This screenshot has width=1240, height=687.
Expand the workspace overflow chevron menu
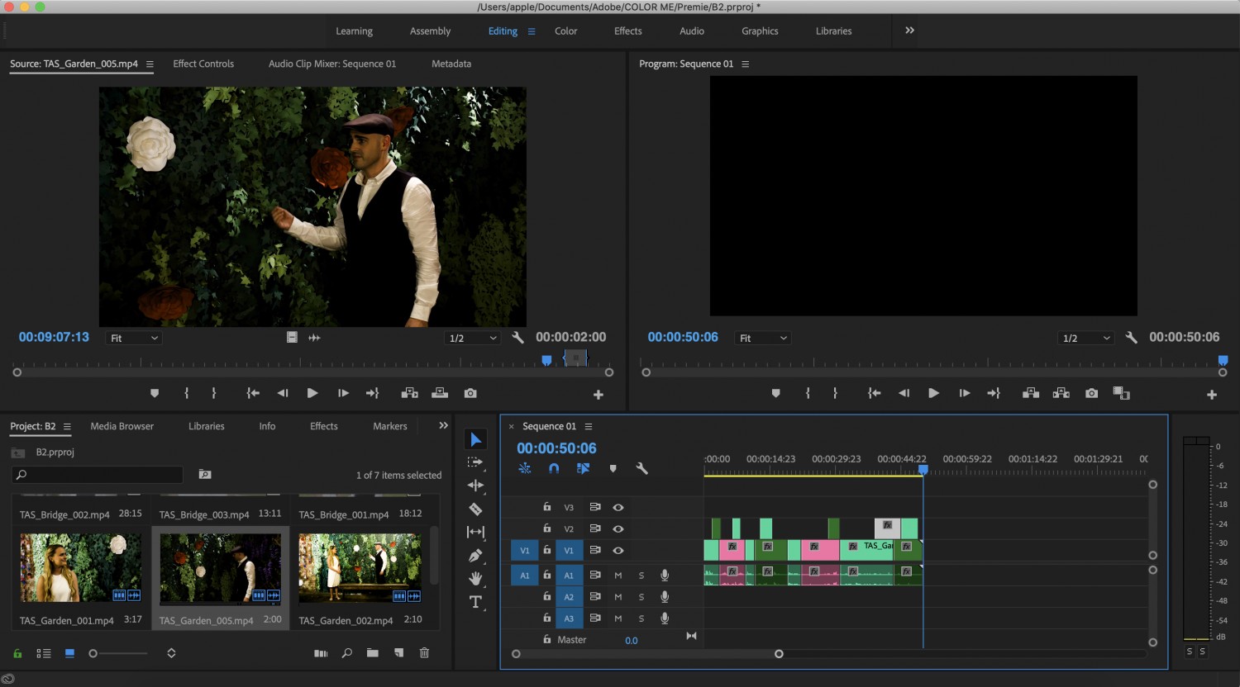click(909, 31)
